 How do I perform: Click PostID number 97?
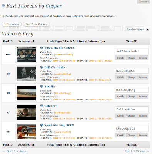point(8,112)
